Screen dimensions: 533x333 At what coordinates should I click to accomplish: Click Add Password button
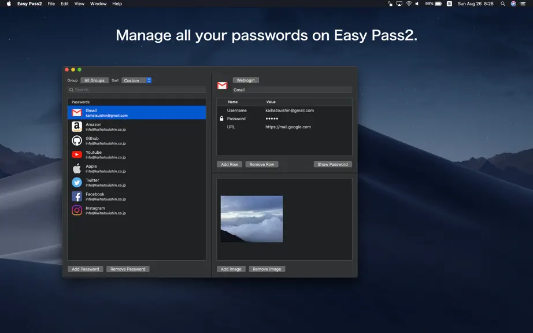click(x=86, y=269)
